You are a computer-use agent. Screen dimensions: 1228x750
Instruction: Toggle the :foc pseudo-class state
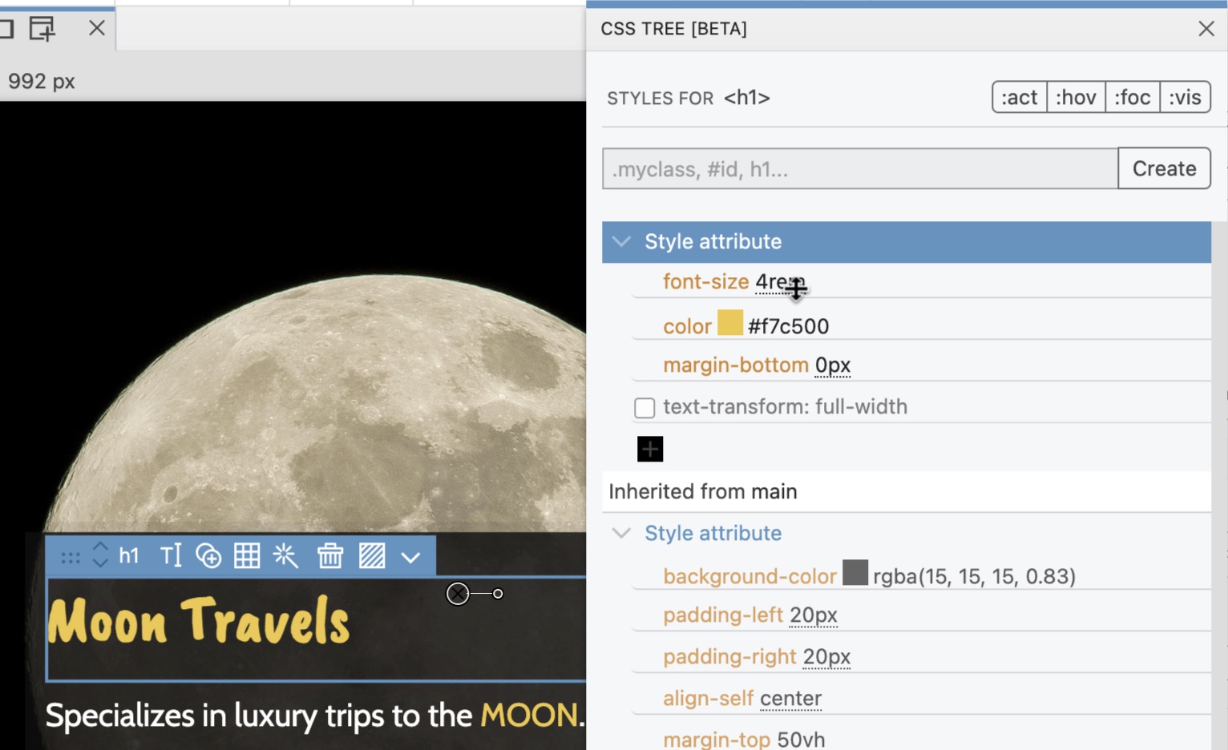[x=1133, y=97]
